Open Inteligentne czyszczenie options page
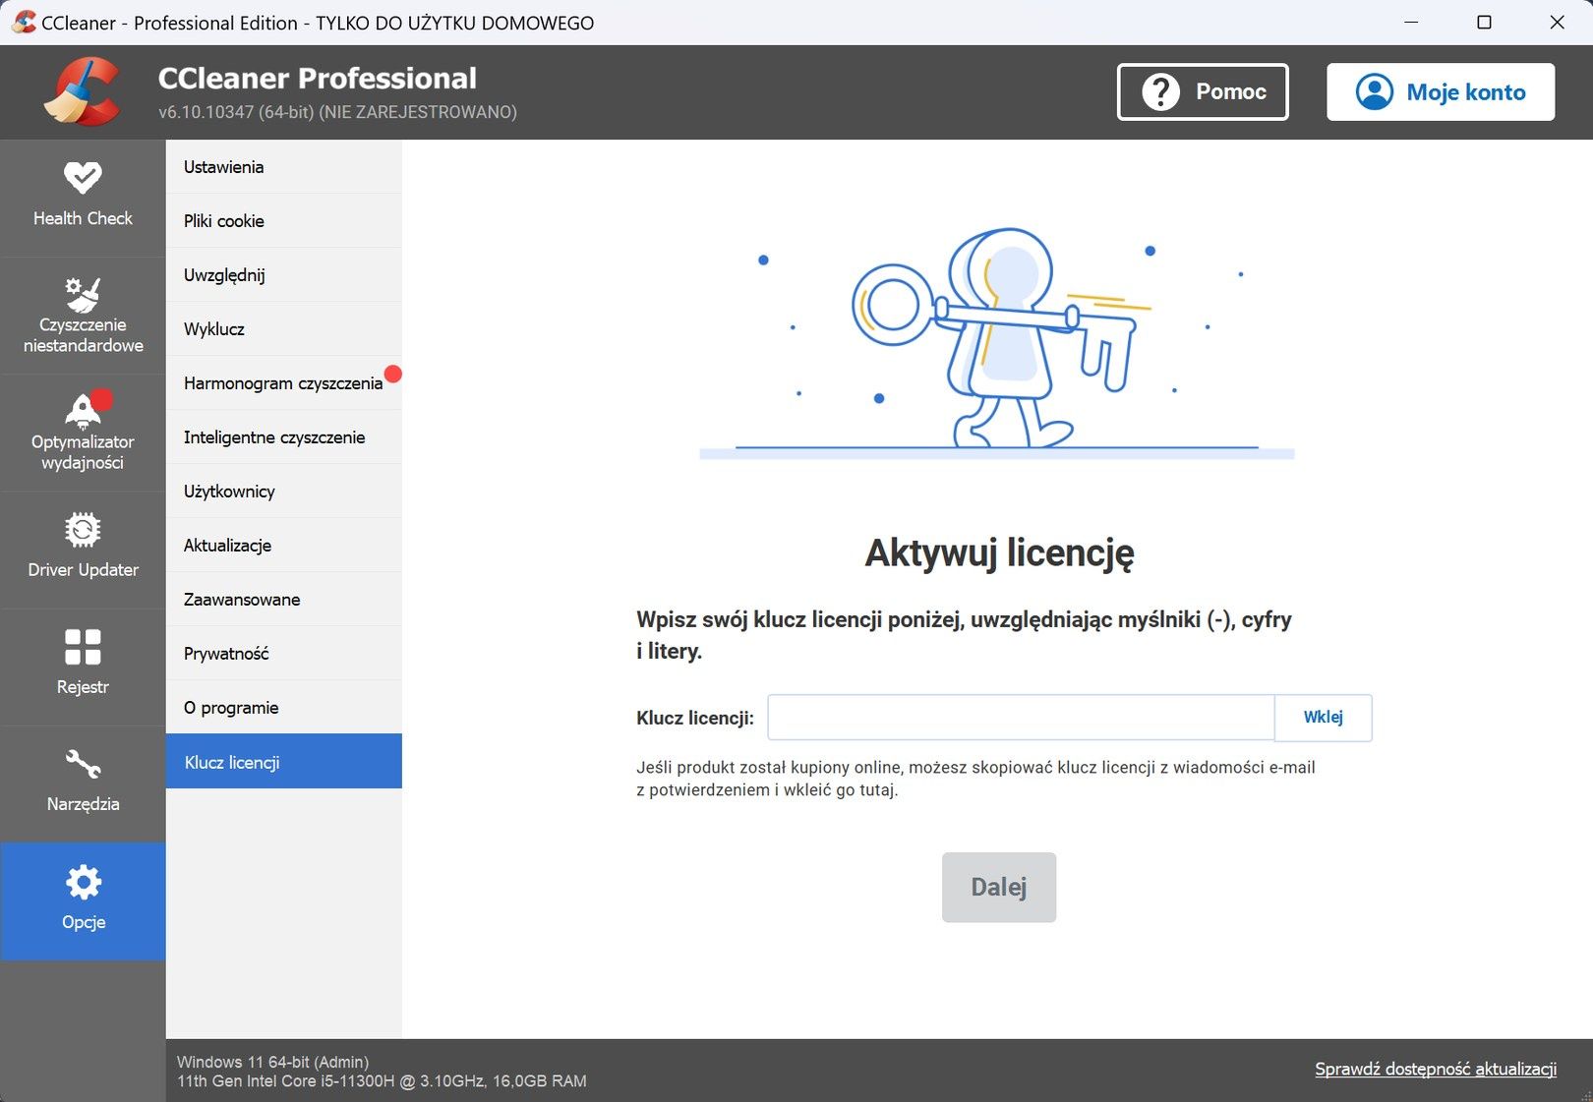This screenshot has width=1593, height=1102. pos(284,437)
